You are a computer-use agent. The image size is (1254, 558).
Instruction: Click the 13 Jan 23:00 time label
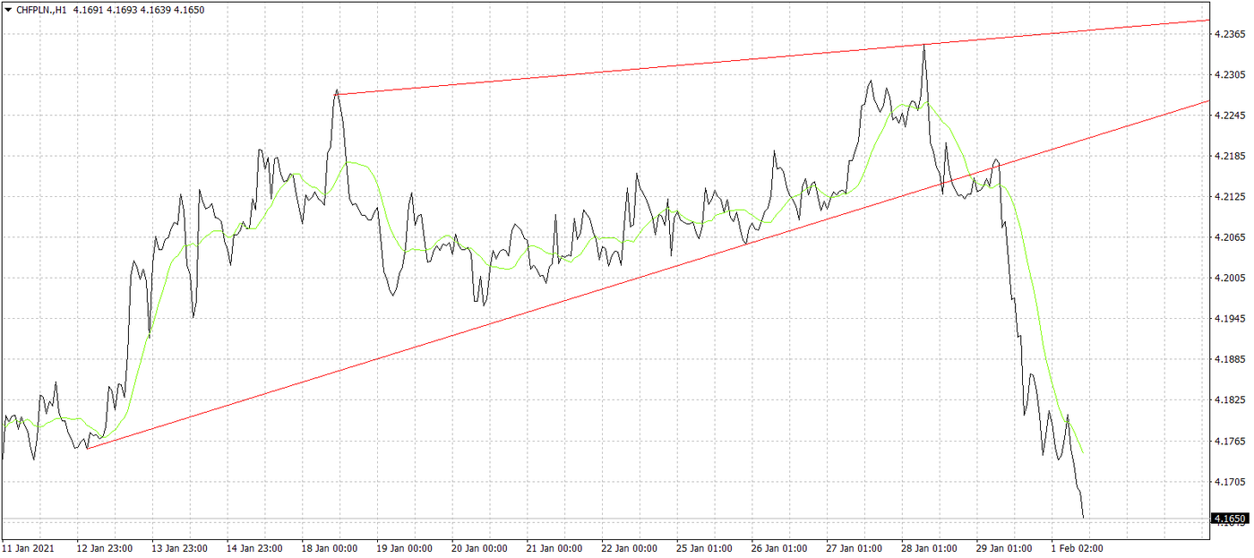[x=182, y=548]
